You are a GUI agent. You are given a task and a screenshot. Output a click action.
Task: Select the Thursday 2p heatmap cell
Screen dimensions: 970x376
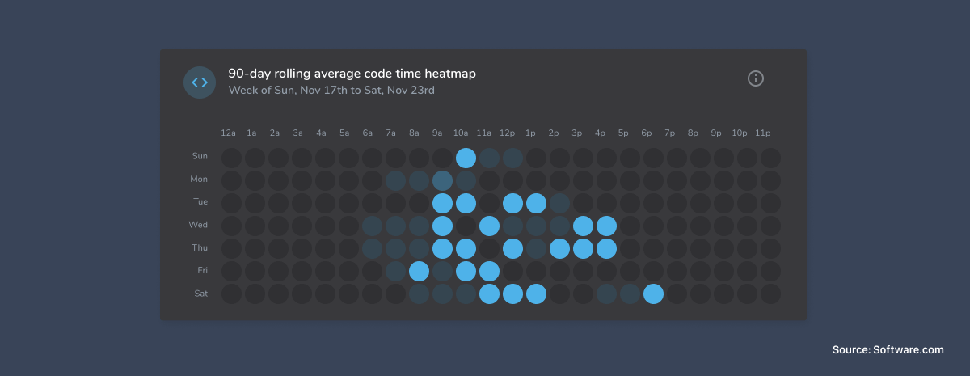click(559, 248)
